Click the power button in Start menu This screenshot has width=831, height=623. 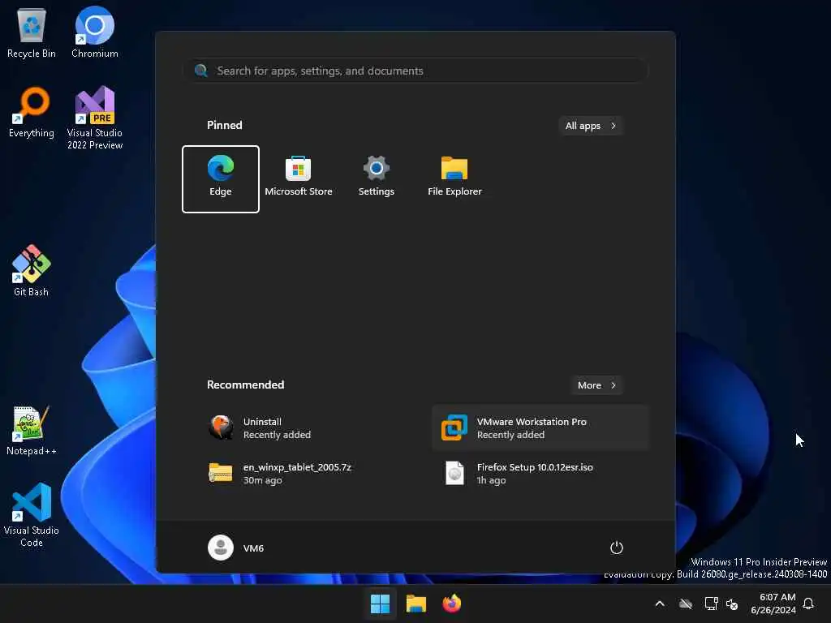point(617,548)
